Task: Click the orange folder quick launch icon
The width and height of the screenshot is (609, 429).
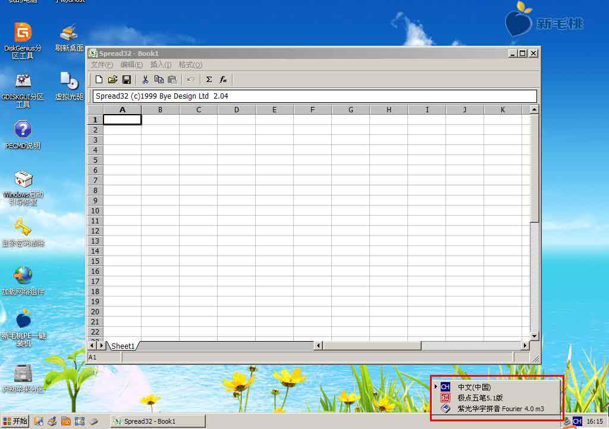Action: click(x=66, y=421)
